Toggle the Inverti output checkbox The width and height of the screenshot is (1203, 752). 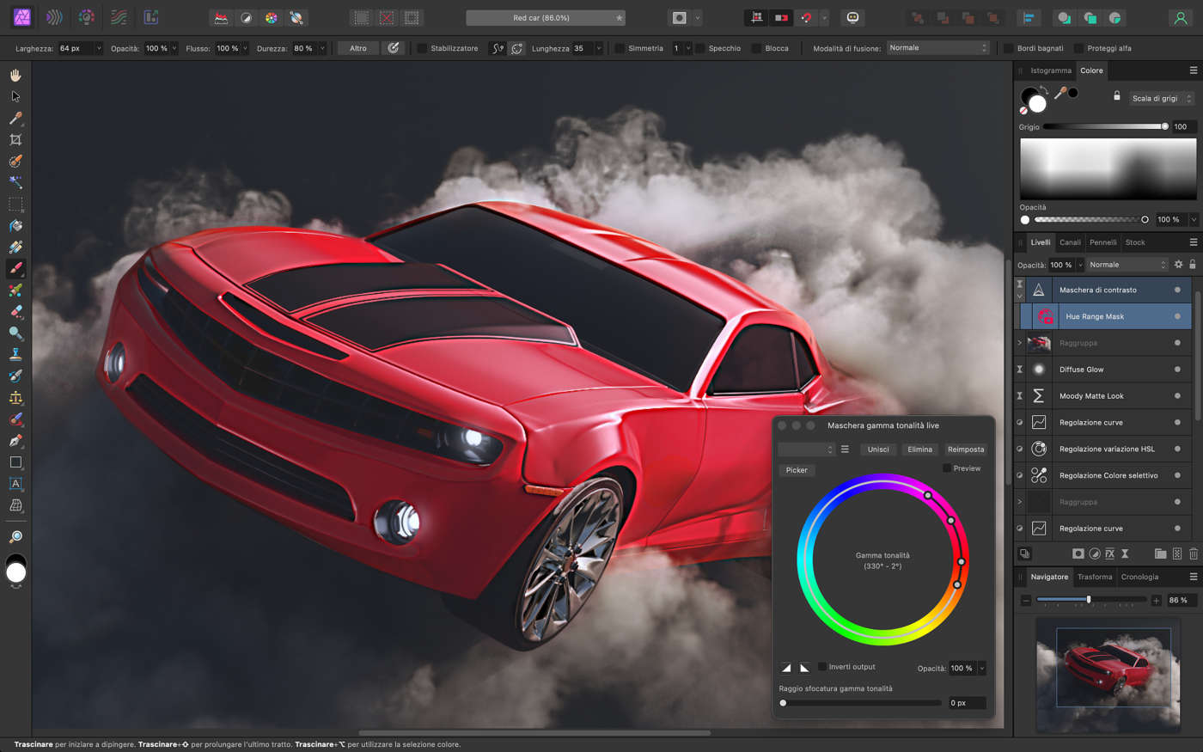(822, 667)
